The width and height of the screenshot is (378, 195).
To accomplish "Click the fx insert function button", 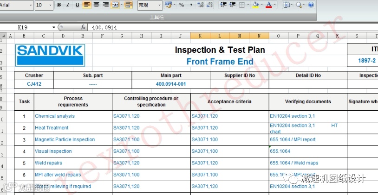I will point(83,27).
